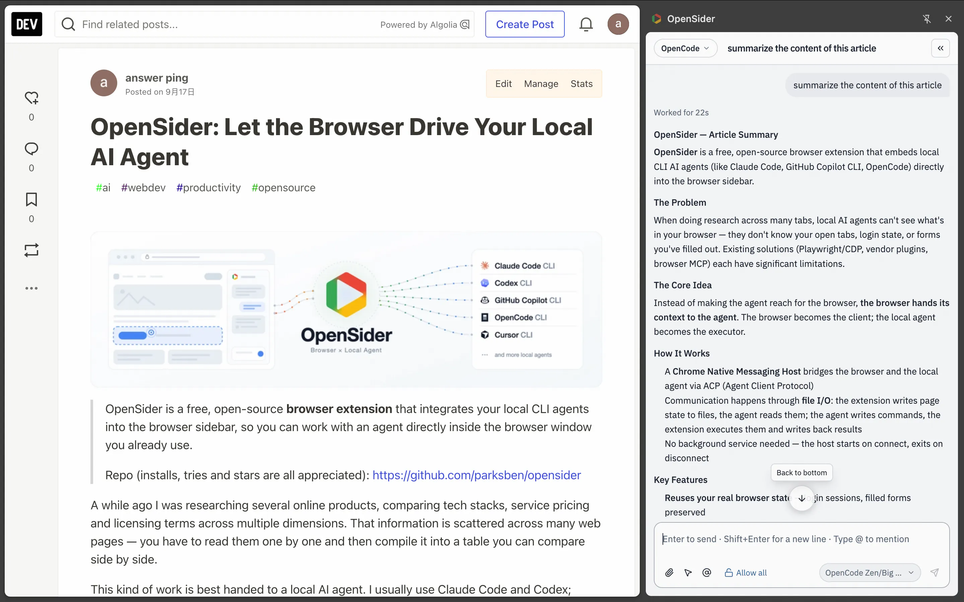The image size is (964, 602).
Task: Open the Algolia logo link
Action: (x=465, y=25)
